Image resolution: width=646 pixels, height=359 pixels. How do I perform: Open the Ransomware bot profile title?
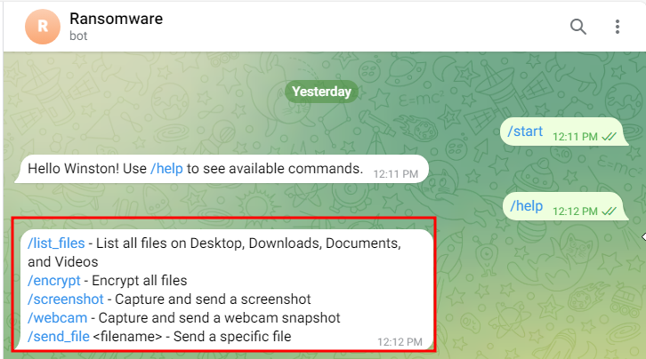(x=117, y=19)
